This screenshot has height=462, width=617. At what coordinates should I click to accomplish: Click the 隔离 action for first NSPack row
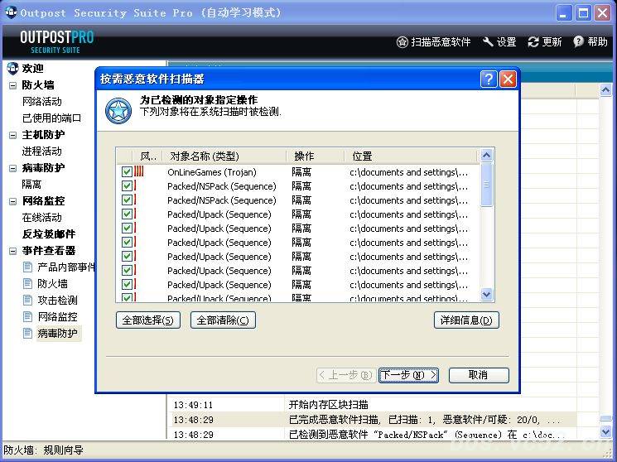[301, 186]
